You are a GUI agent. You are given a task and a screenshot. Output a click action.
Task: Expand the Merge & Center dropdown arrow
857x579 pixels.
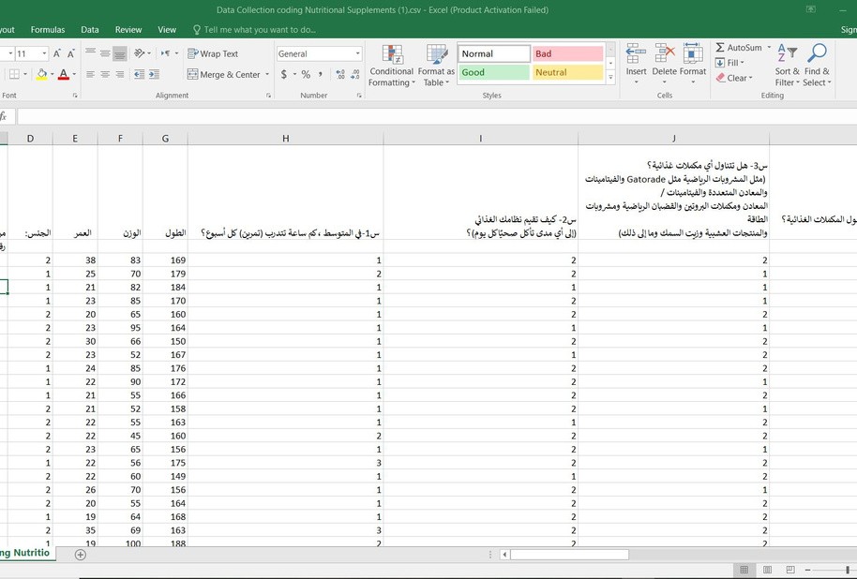[x=267, y=75]
